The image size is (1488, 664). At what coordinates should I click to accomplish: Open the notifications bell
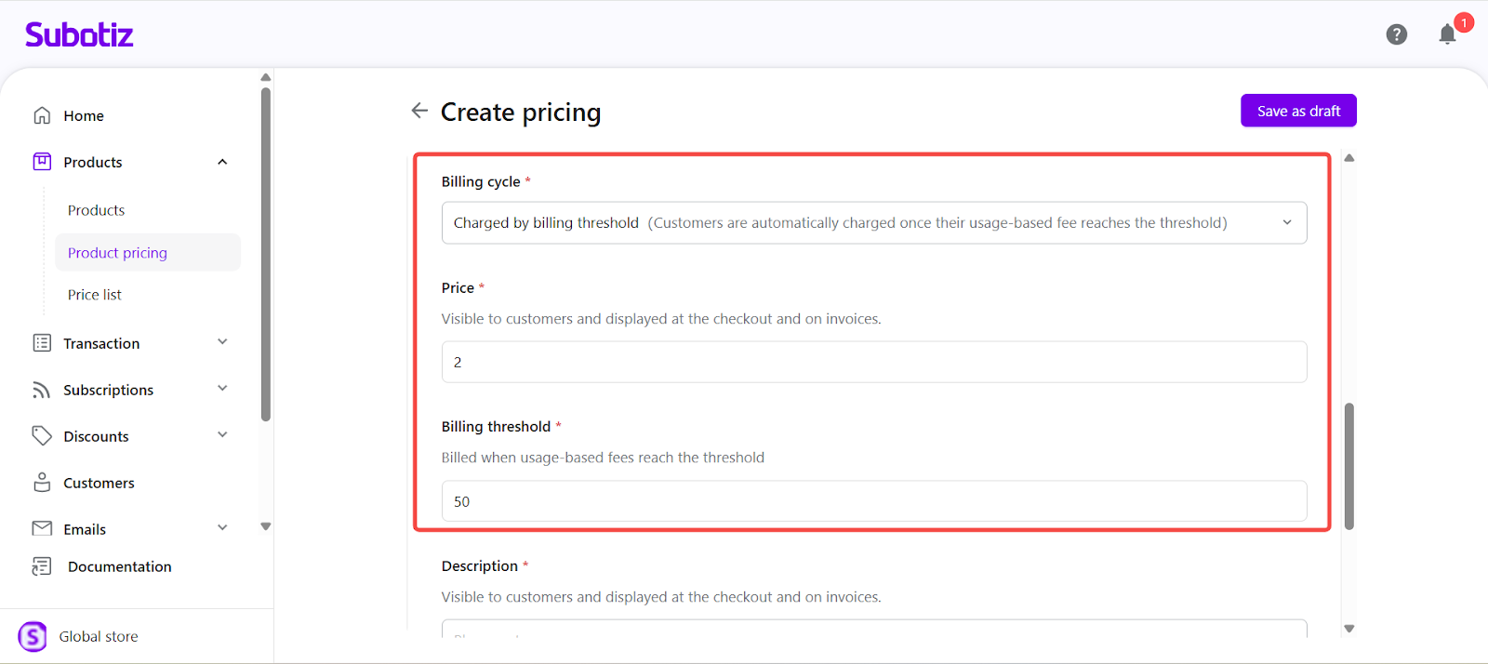click(x=1447, y=34)
